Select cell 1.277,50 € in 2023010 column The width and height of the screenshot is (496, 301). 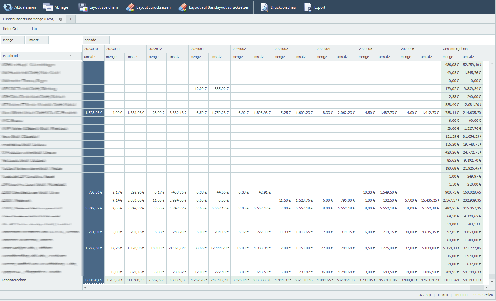click(x=93, y=248)
